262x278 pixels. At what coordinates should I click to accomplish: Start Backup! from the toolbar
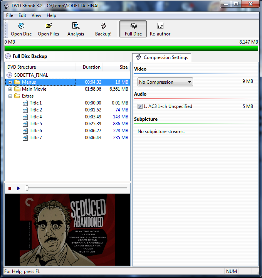tap(103, 29)
